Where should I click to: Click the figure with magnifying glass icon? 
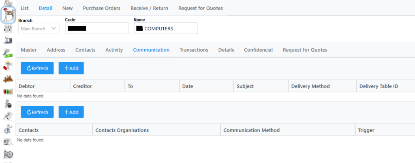click(8, 117)
